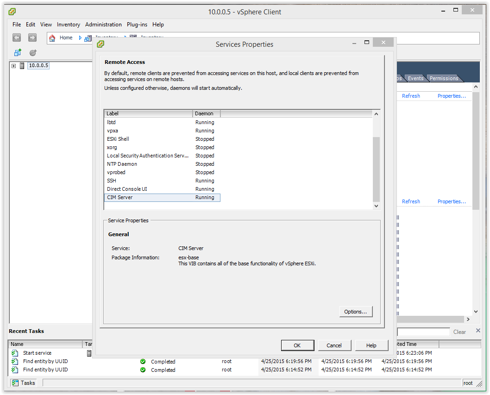The height and width of the screenshot is (395, 490).
Task: Open the File menu
Action: click(x=17, y=25)
